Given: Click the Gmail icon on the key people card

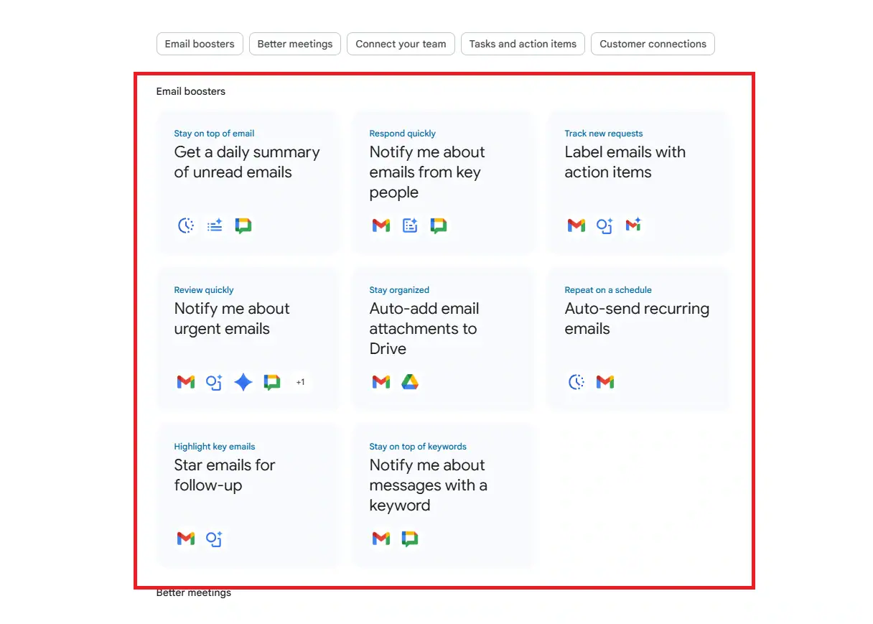Looking at the screenshot, I should pos(381,225).
